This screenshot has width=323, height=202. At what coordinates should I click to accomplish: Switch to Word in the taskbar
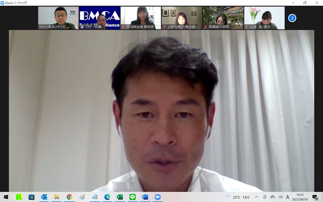[145, 197]
